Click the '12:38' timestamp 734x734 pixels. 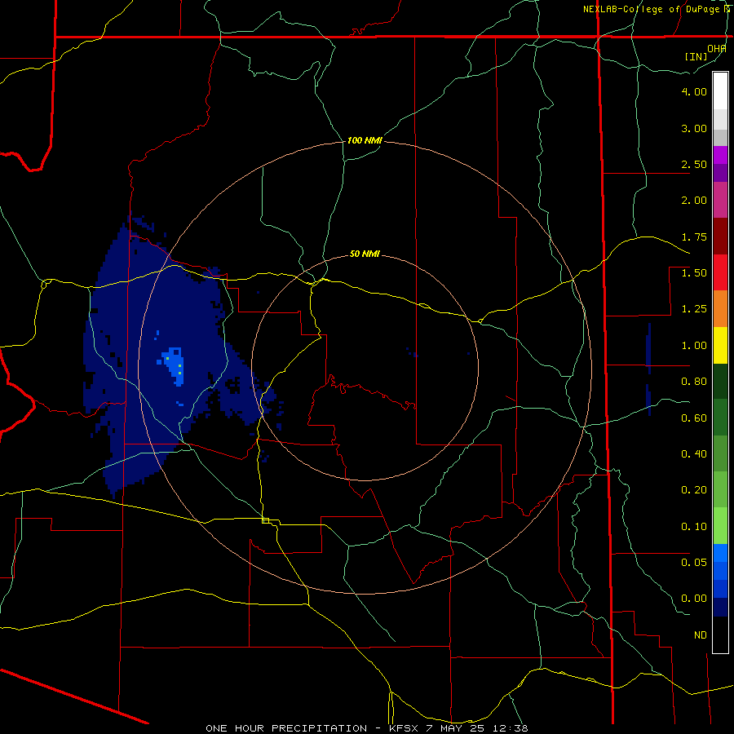tap(510, 728)
